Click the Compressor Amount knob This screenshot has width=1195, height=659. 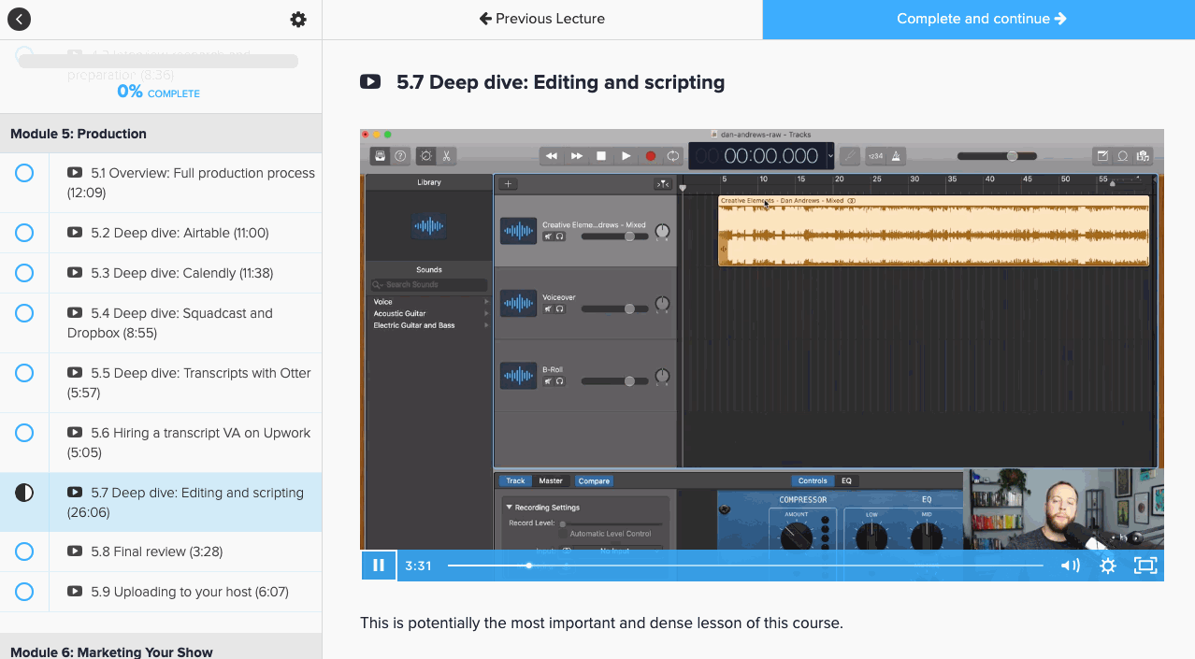click(x=798, y=535)
